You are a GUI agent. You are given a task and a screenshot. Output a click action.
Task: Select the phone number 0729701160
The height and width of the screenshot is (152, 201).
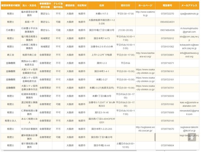[x=167, y=104]
